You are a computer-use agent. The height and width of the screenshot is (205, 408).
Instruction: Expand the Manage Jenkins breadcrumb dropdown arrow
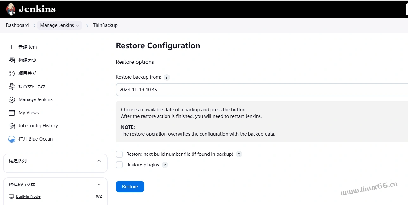coord(78,26)
